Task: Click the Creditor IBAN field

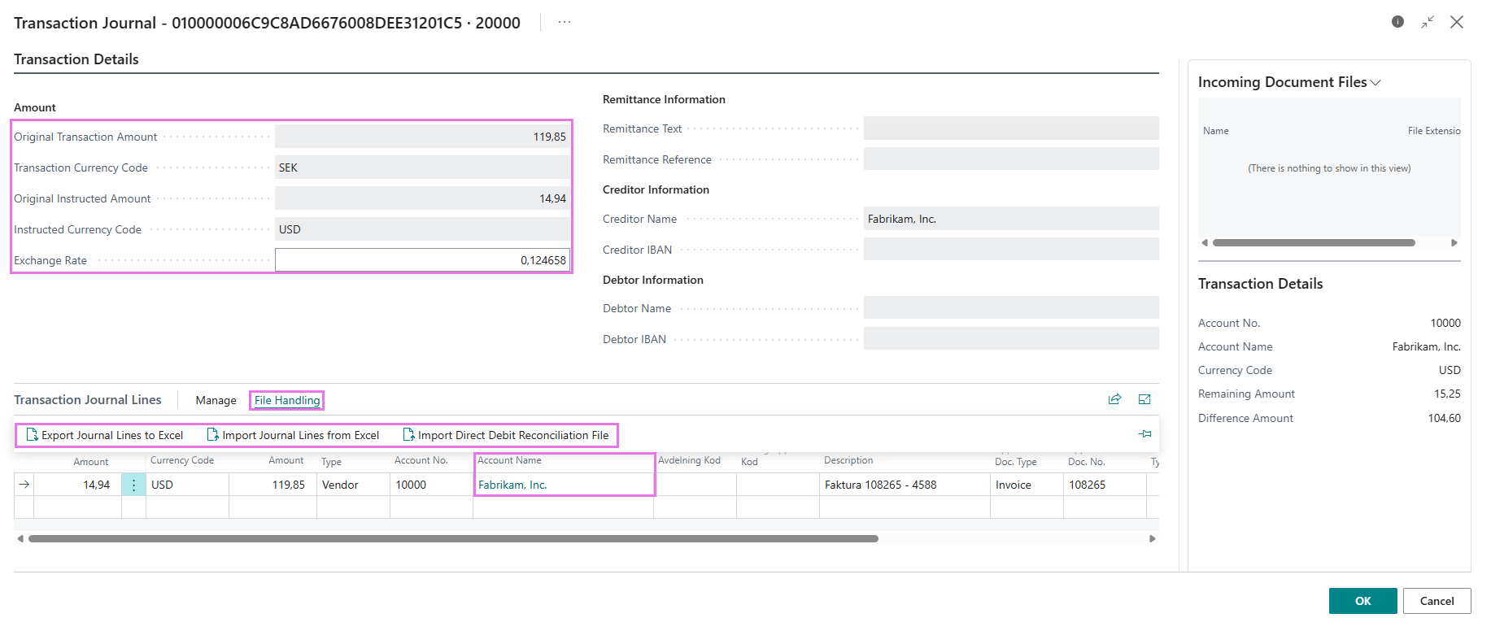Action: [1011, 250]
